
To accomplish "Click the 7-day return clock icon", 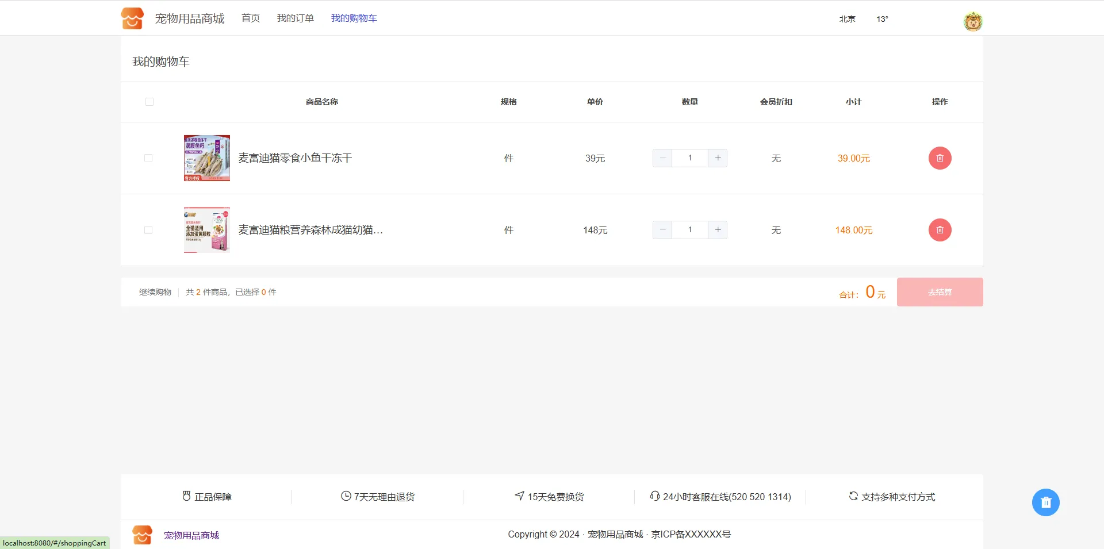I will point(346,496).
